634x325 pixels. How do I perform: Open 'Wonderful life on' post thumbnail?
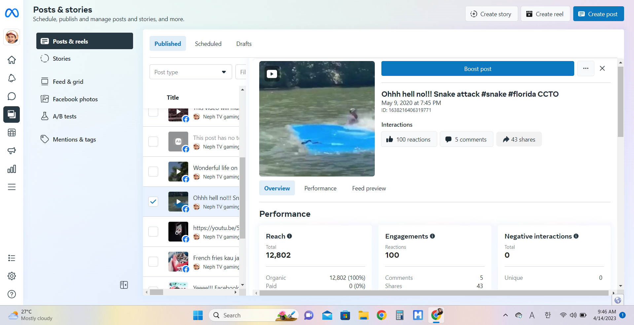(178, 172)
